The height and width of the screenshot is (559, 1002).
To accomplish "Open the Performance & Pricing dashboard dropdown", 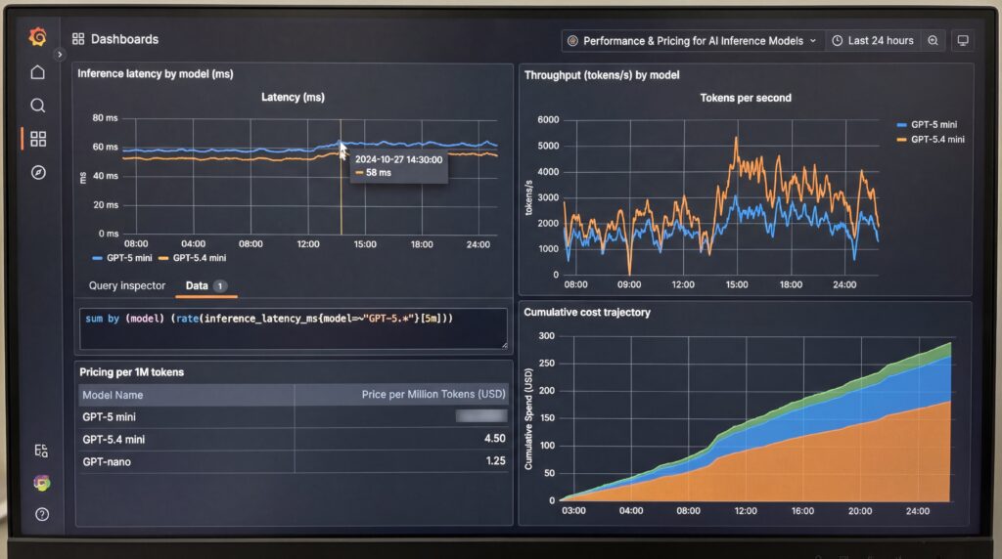I will pyautogui.click(x=692, y=41).
